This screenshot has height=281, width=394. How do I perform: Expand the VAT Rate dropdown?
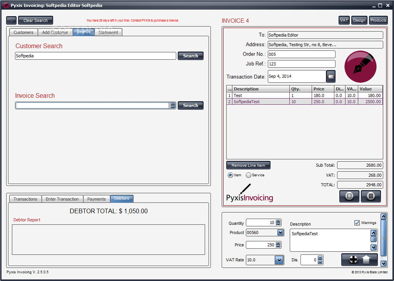279,260
